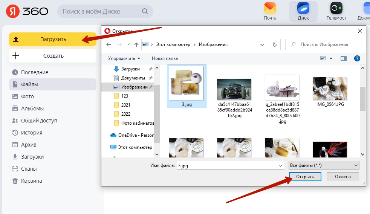The width and height of the screenshot is (370, 214).
Task: Open the help icon in file dialog
Action: [x=357, y=58]
